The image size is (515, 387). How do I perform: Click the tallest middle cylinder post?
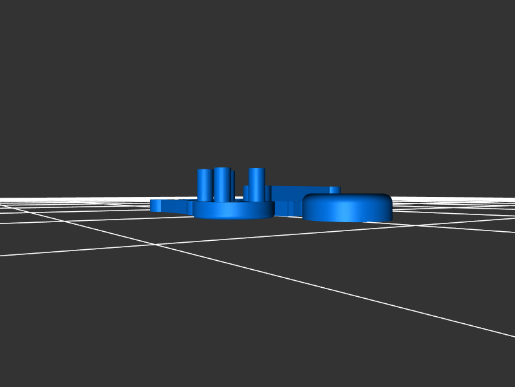click(x=222, y=184)
